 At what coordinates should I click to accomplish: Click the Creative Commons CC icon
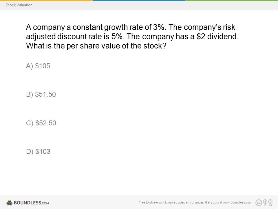tap(259, 203)
